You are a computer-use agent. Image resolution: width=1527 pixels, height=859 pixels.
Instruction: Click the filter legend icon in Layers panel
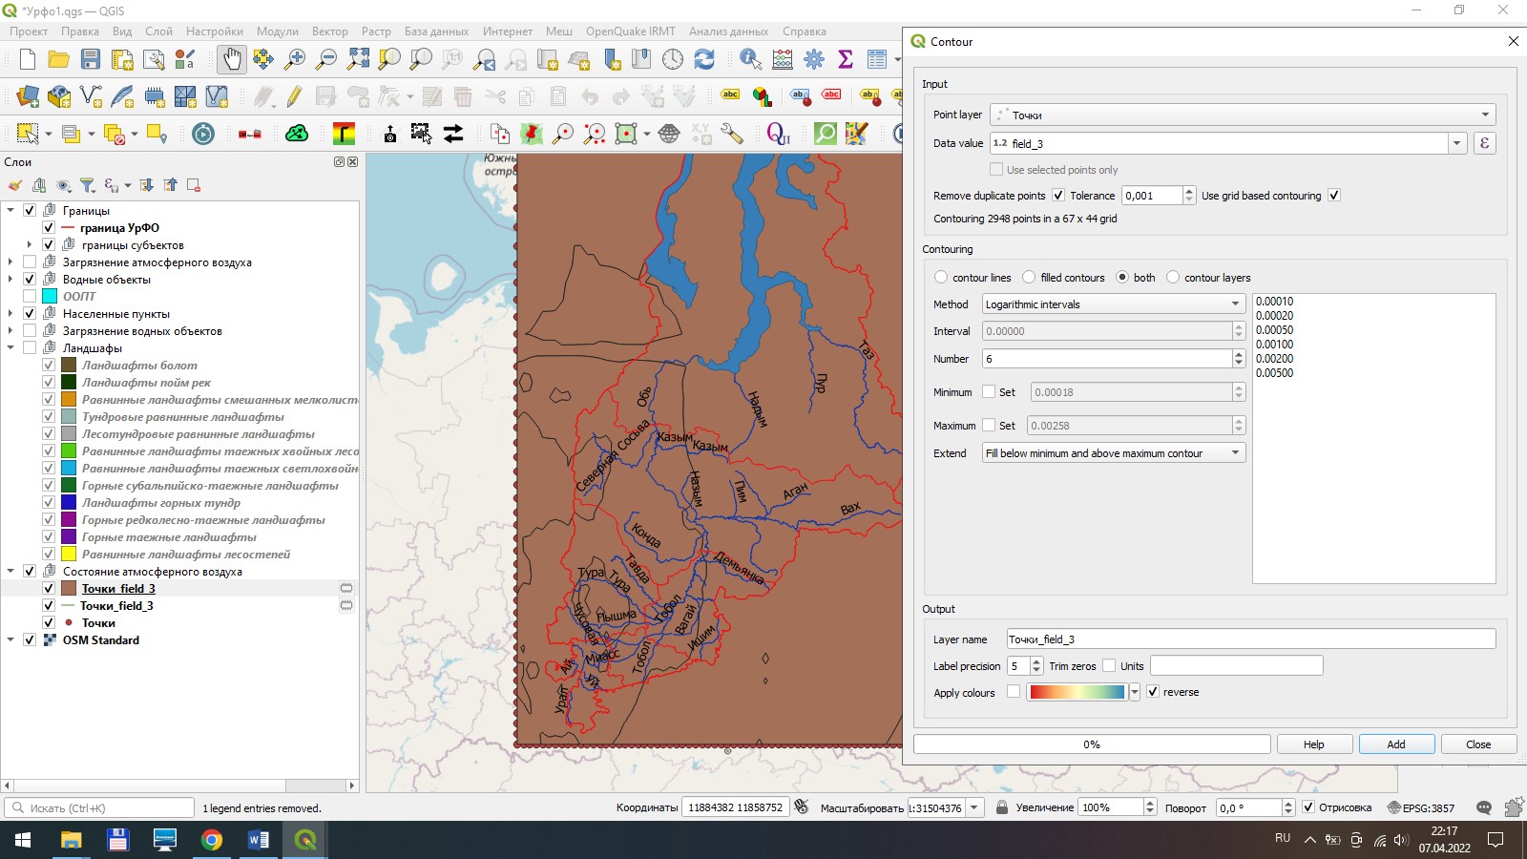pyautogui.click(x=88, y=185)
